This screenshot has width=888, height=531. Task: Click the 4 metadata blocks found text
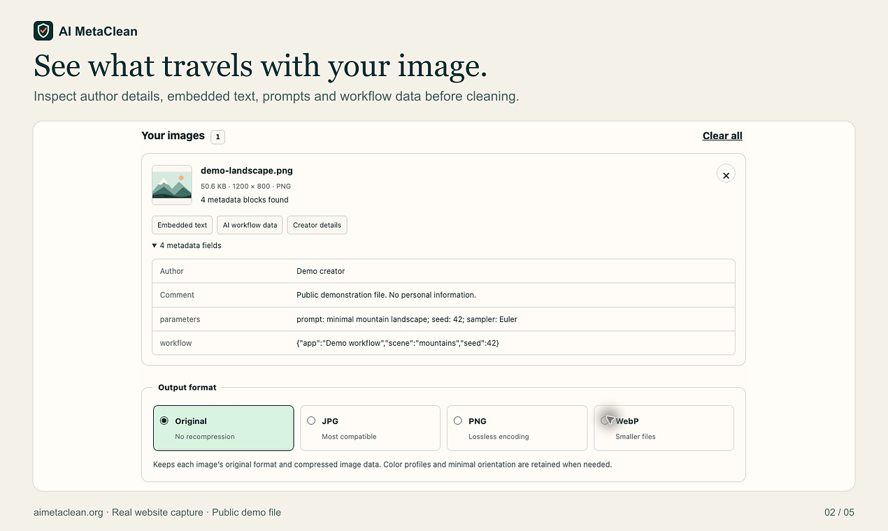click(245, 200)
